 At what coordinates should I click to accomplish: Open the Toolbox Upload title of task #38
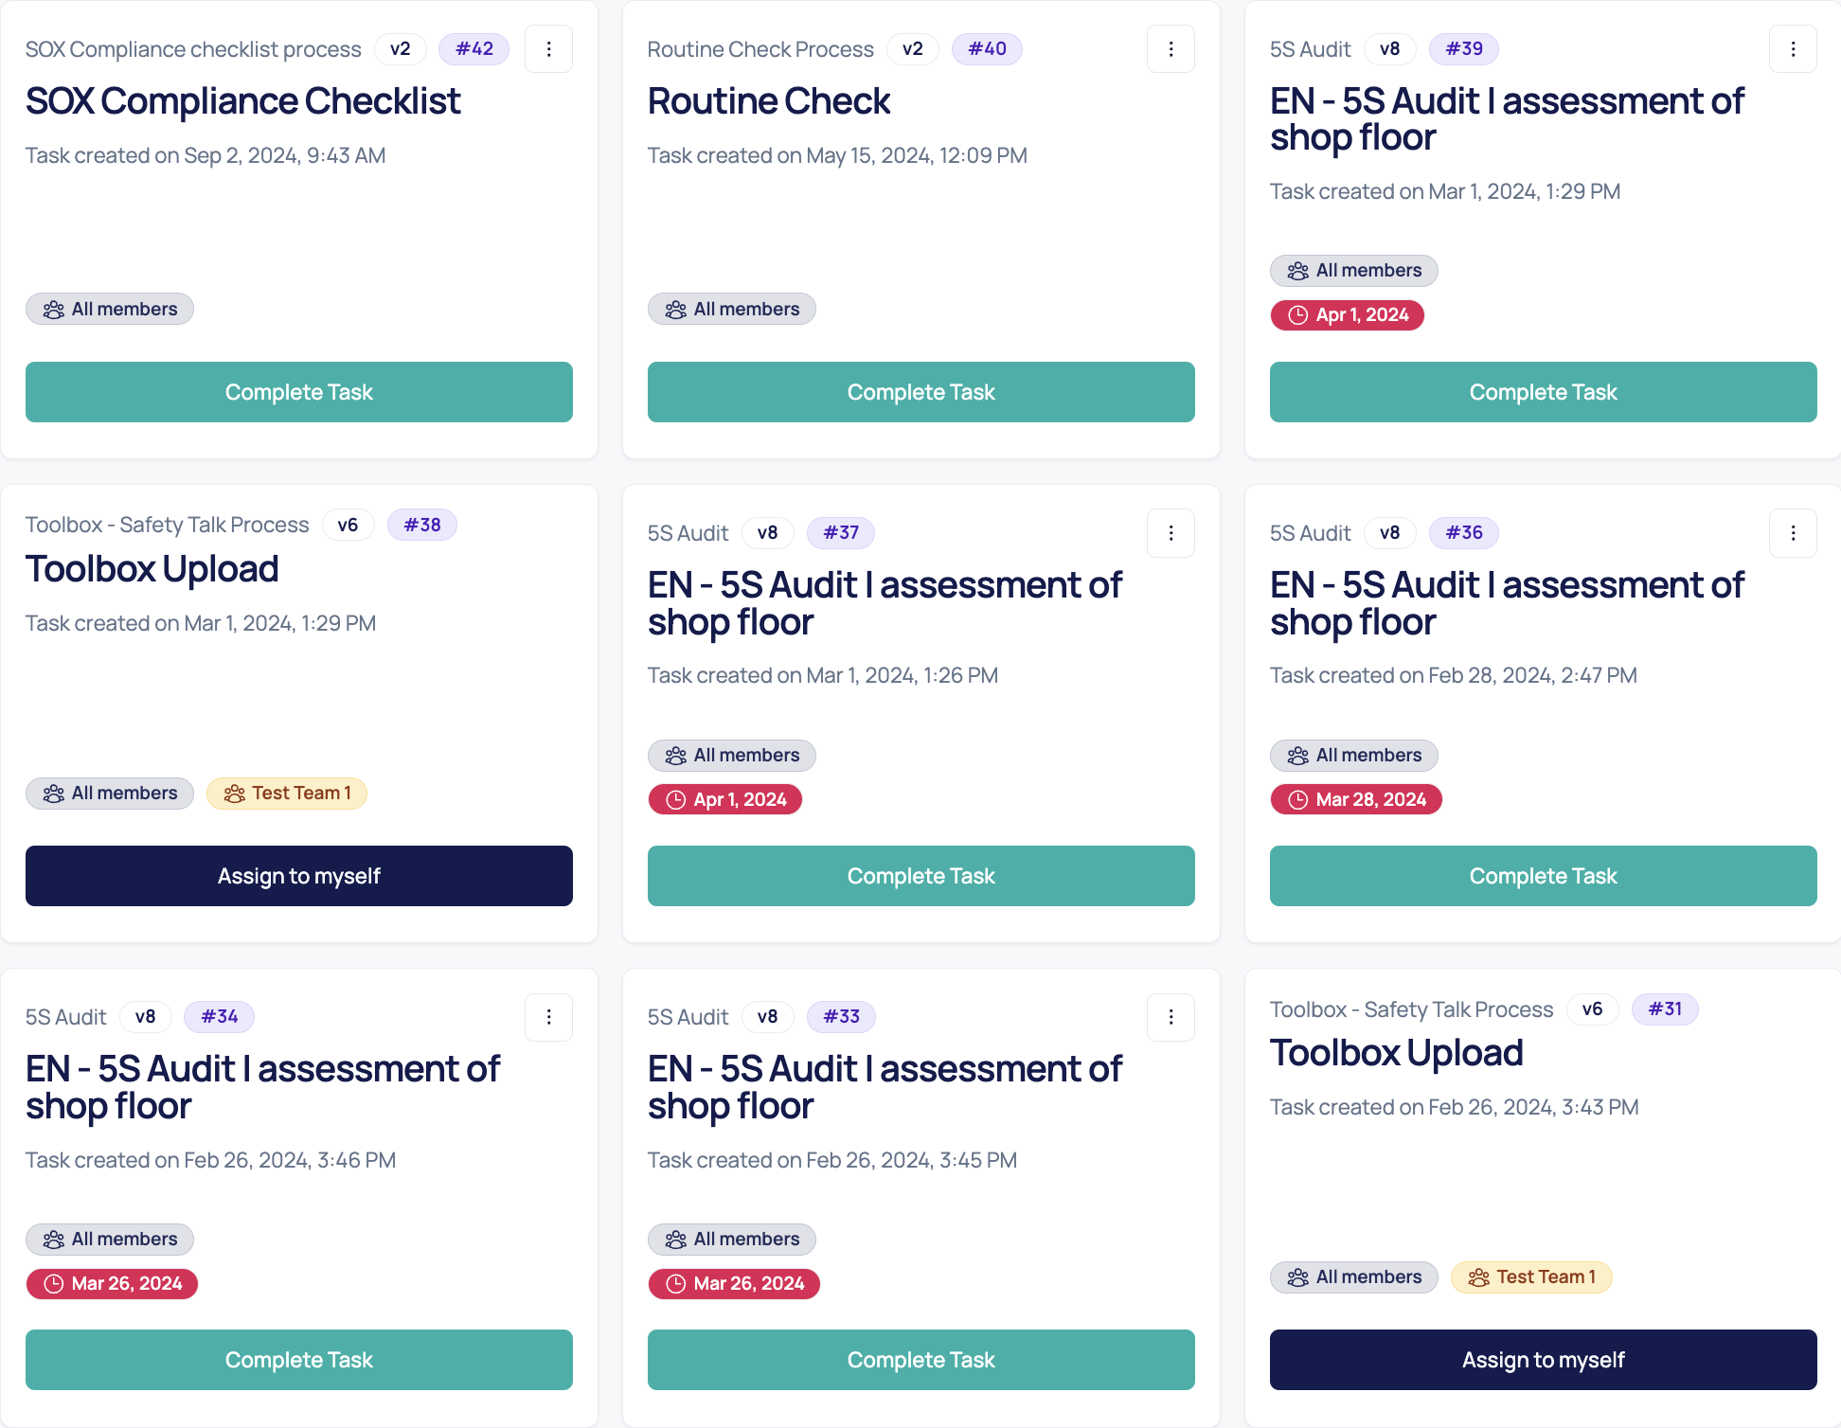(152, 569)
